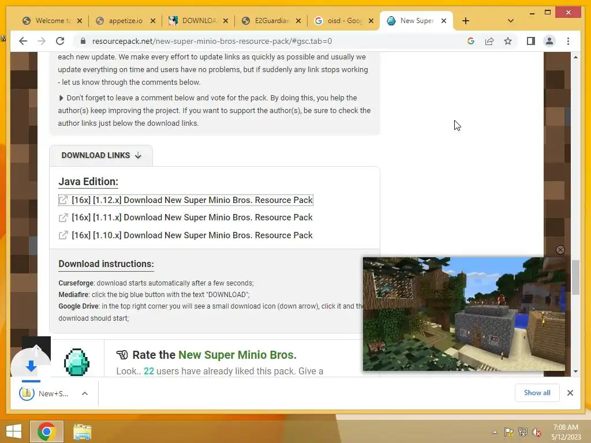
Task: Click external link icon beside 1.12.x
Action: [63, 200]
